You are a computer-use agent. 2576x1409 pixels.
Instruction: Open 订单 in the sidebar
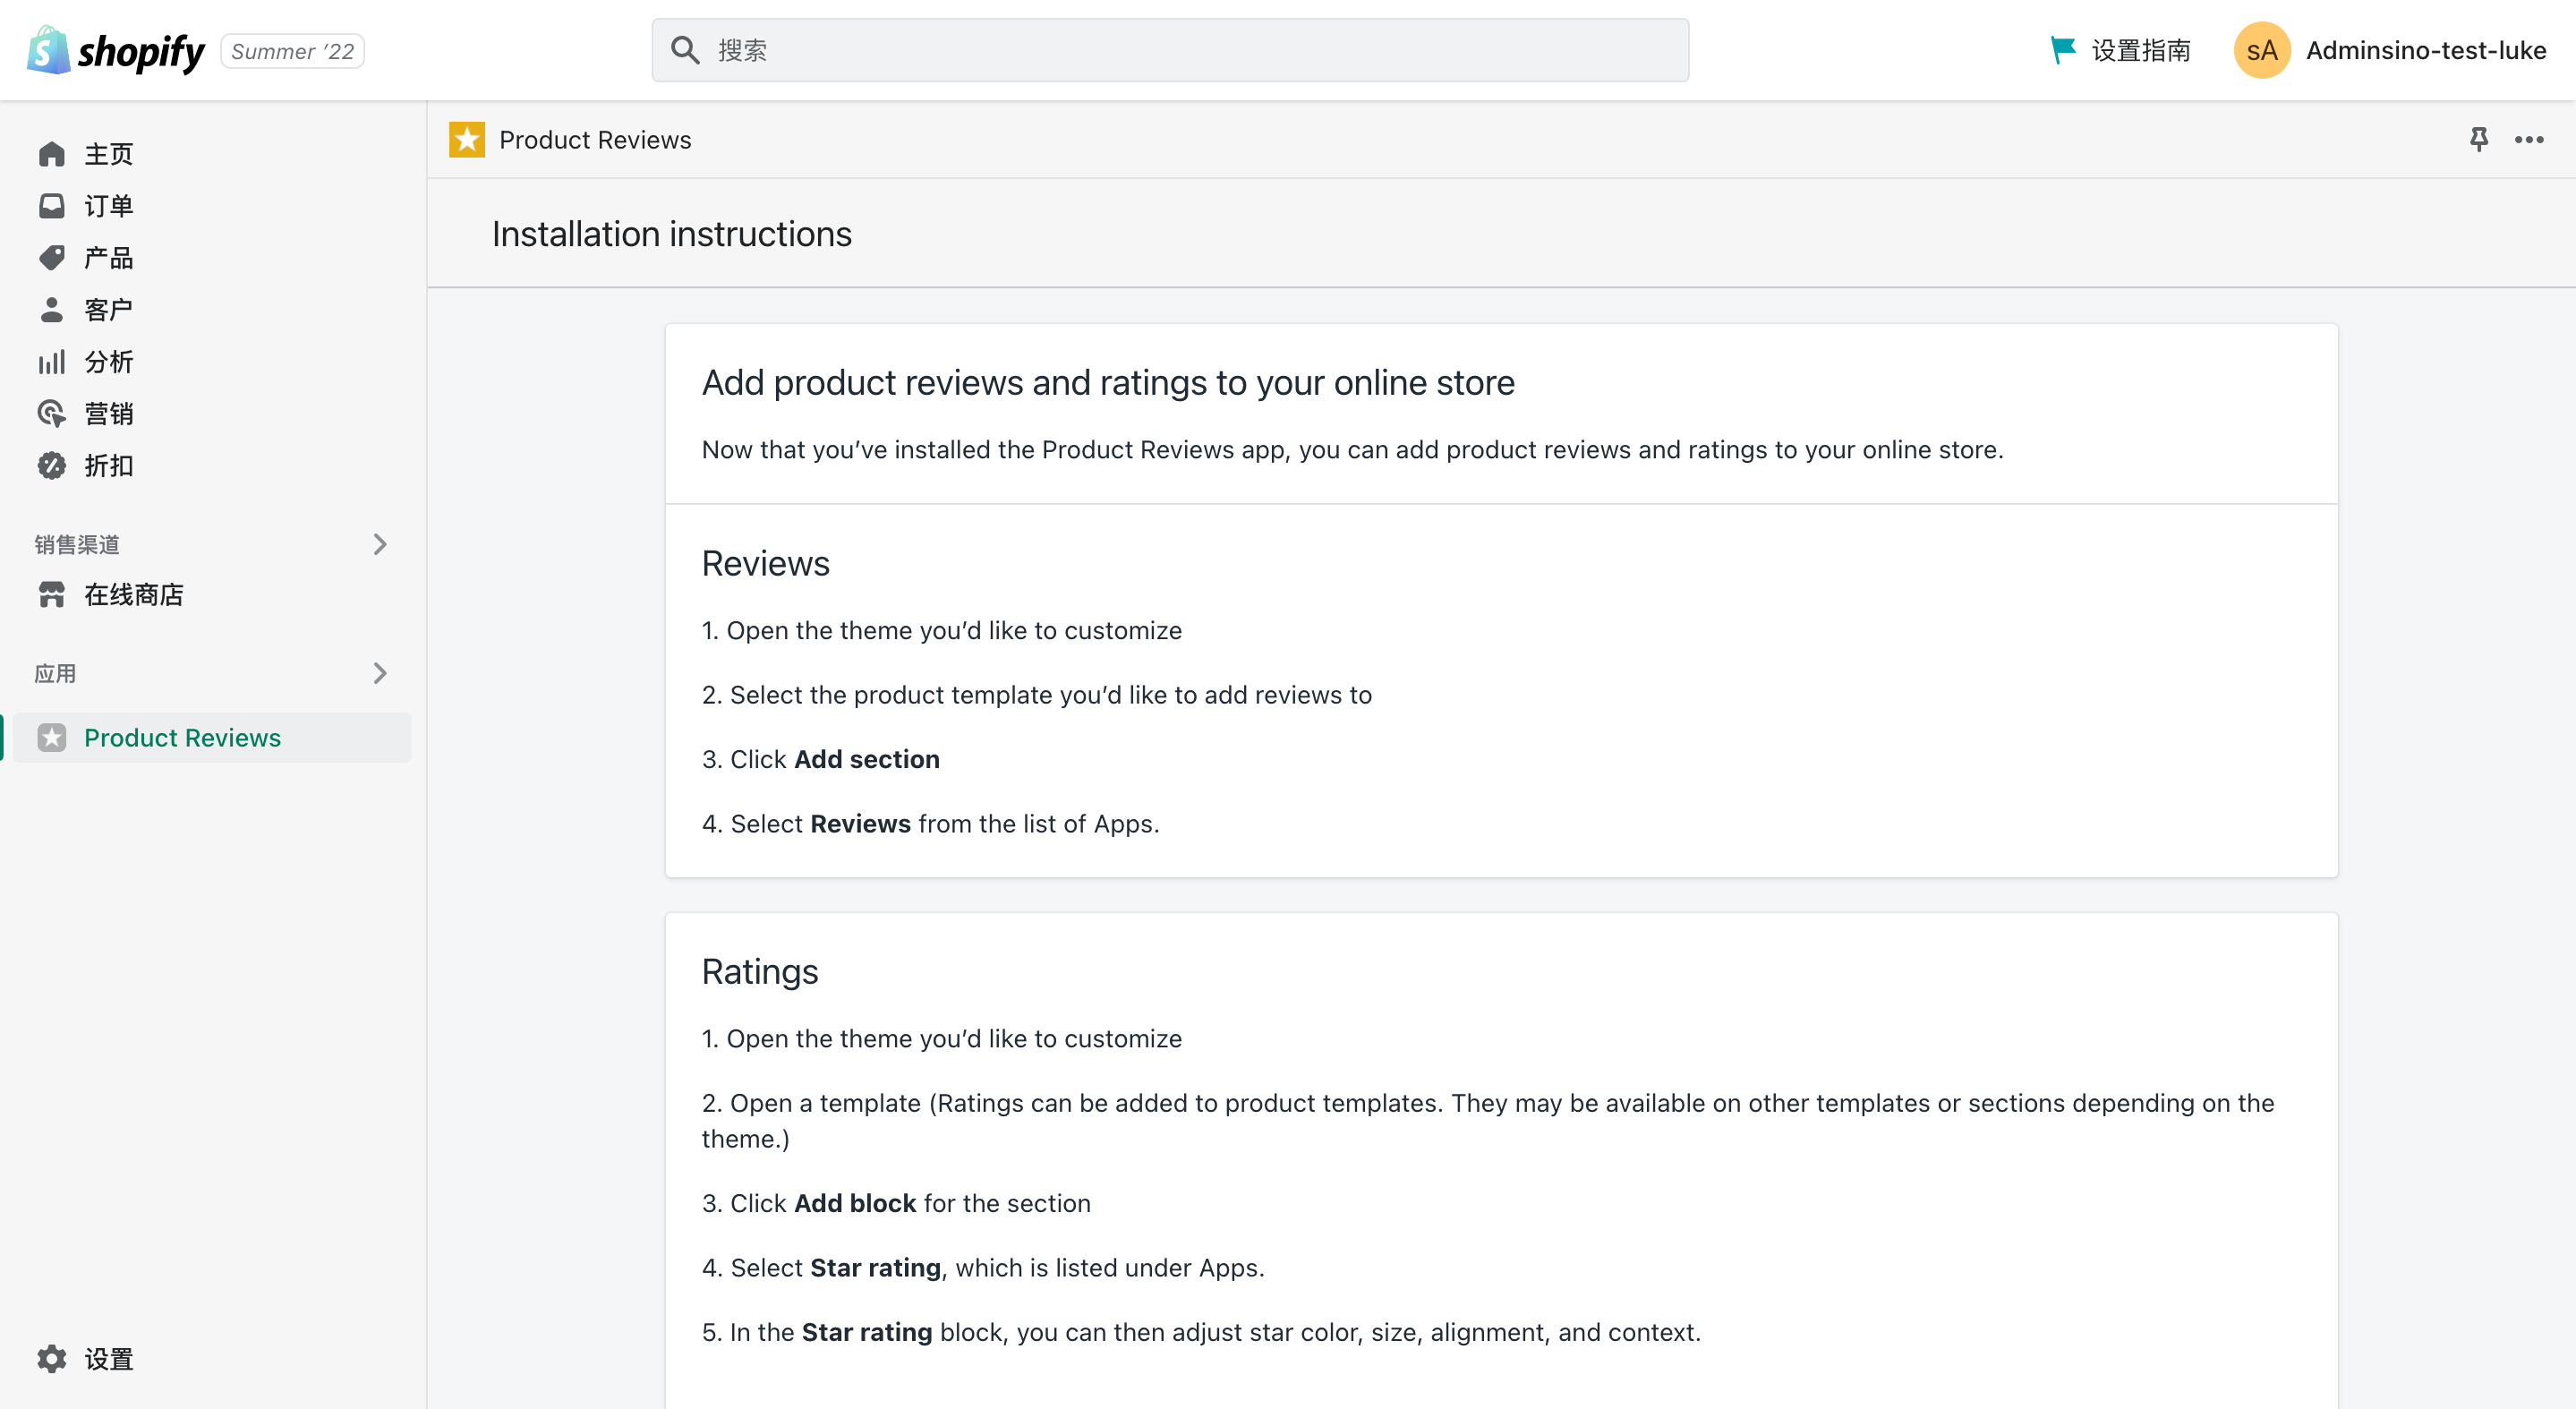click(x=109, y=206)
